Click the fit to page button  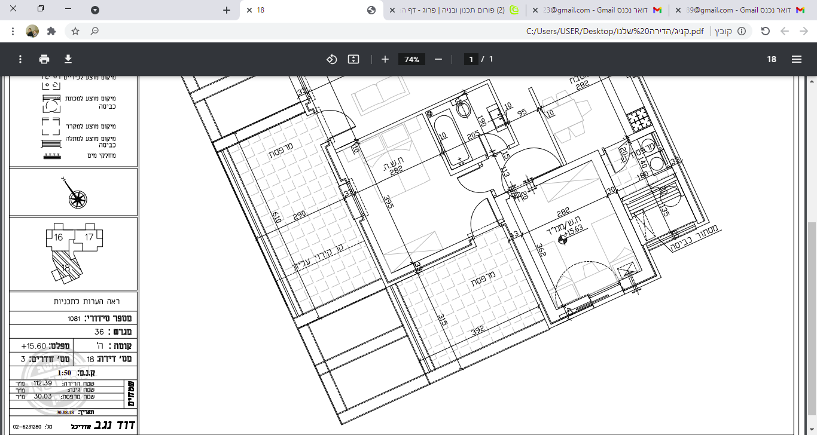point(353,59)
